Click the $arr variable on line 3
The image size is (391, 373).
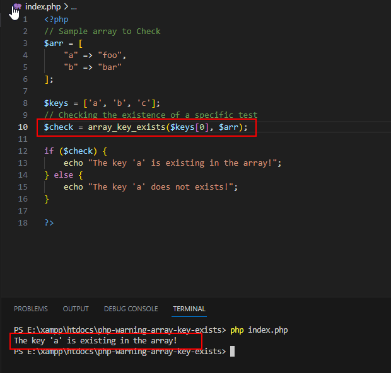[x=54, y=43]
